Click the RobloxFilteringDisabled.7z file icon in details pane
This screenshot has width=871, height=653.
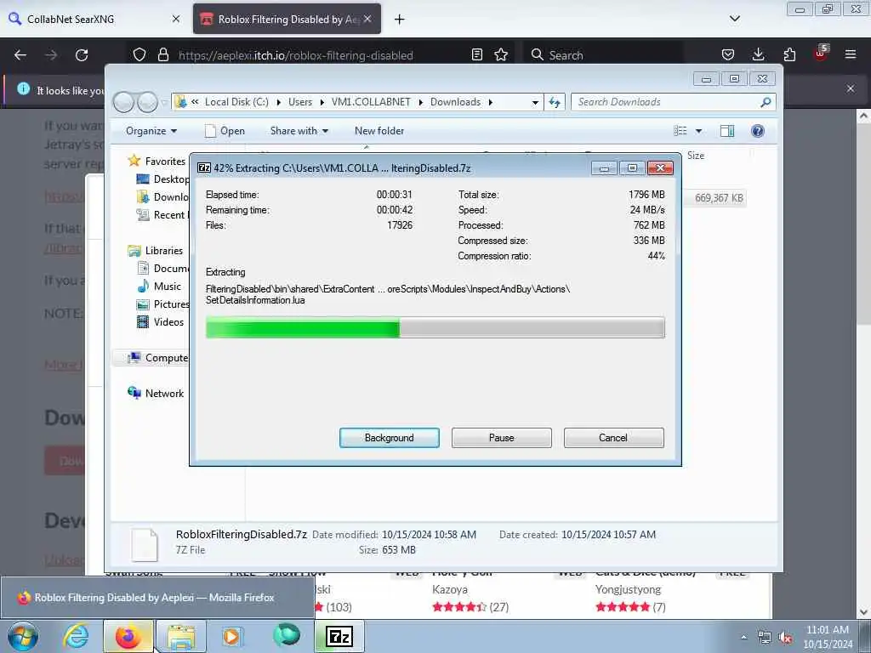pos(145,545)
